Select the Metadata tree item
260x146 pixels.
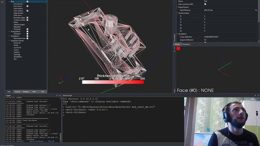tap(17, 27)
